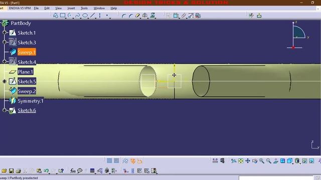Click the Normal View icon
The width and height of the screenshot is (321, 180).
275,161
